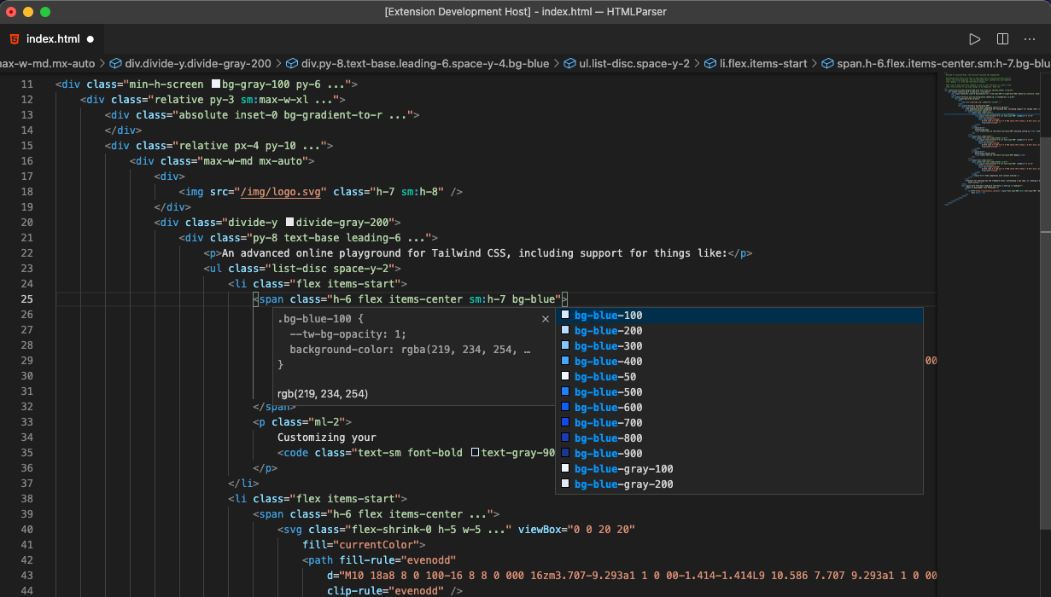Click the Run play icon in the editor title bar
Screen dimensions: 1051x597
974,39
